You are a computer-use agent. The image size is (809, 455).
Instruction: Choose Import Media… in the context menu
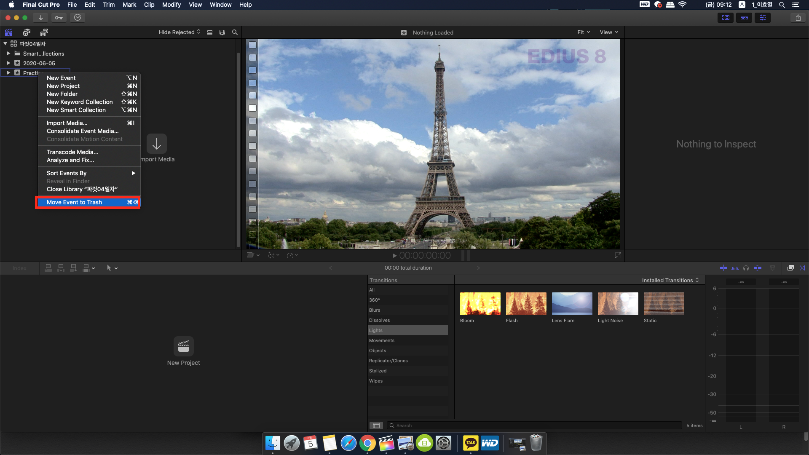[89, 123]
